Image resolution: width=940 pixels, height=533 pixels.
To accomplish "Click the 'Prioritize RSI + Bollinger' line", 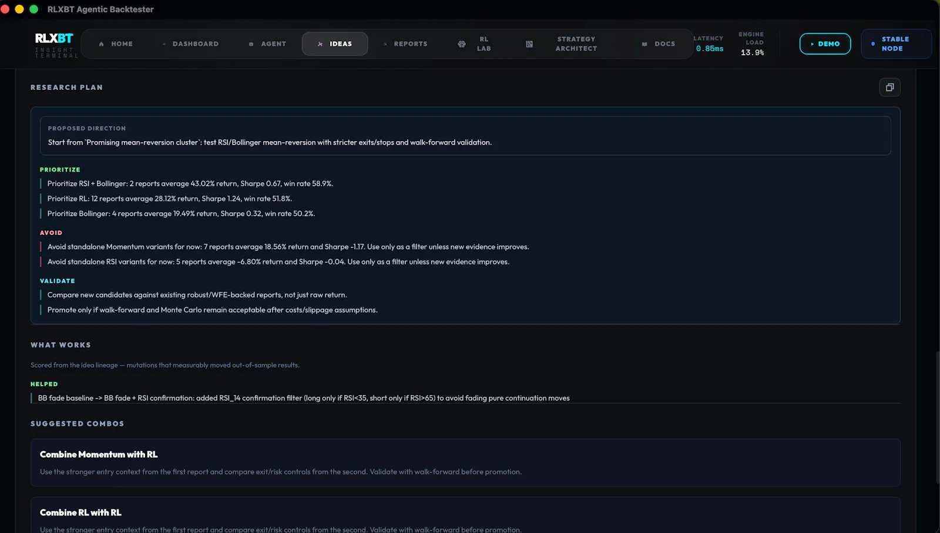I will pyautogui.click(x=190, y=184).
